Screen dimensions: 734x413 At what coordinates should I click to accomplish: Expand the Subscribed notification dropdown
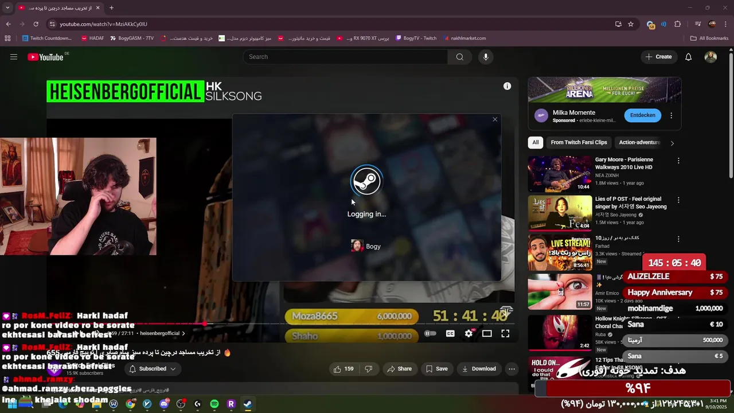(x=152, y=369)
